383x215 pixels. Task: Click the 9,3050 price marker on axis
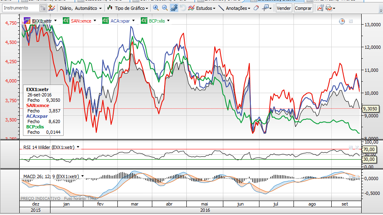coord(371,109)
